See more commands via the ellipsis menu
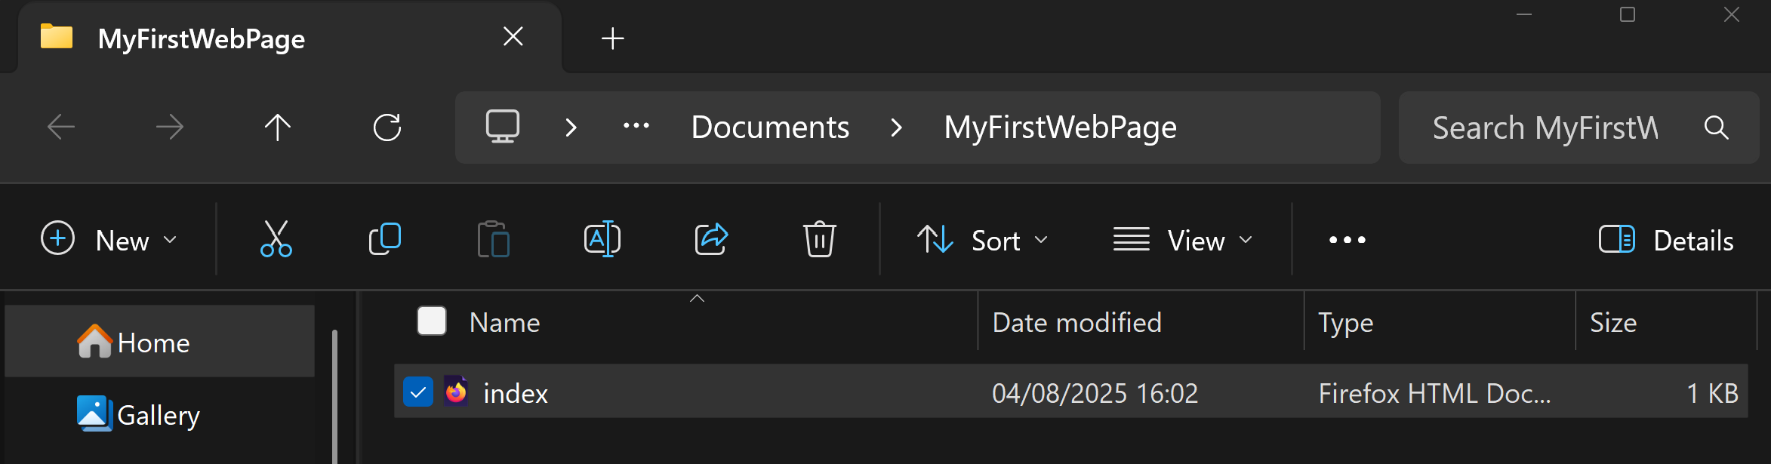Viewport: 1771px width, 464px height. 1346,239
